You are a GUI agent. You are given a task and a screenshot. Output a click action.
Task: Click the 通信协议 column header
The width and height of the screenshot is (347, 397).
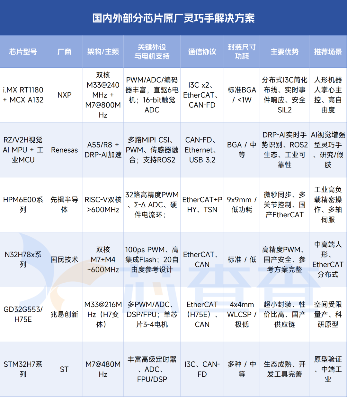(x=202, y=52)
